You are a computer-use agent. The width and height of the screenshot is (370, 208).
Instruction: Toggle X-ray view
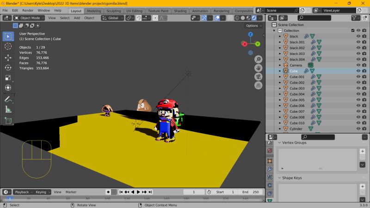click(230, 18)
